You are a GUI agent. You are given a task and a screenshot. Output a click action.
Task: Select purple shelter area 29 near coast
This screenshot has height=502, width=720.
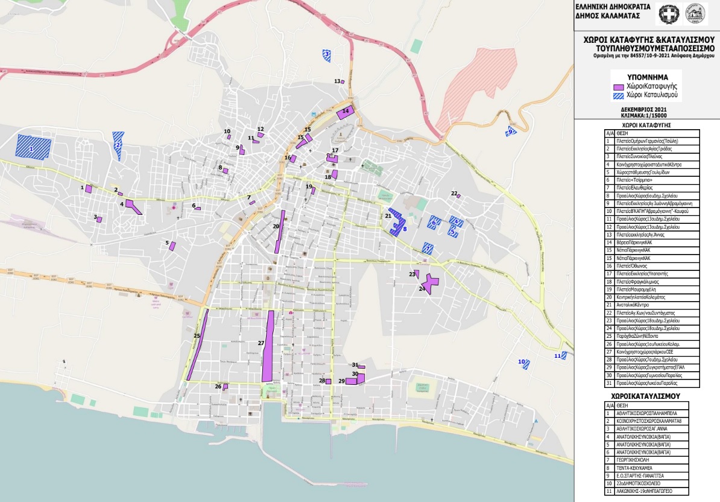351,381
